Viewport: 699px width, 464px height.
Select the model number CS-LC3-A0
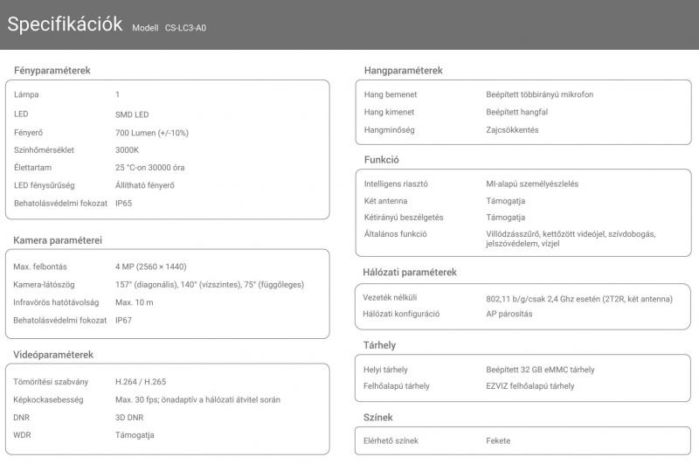(185, 28)
